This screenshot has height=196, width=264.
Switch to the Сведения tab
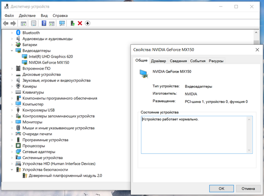click(x=178, y=61)
